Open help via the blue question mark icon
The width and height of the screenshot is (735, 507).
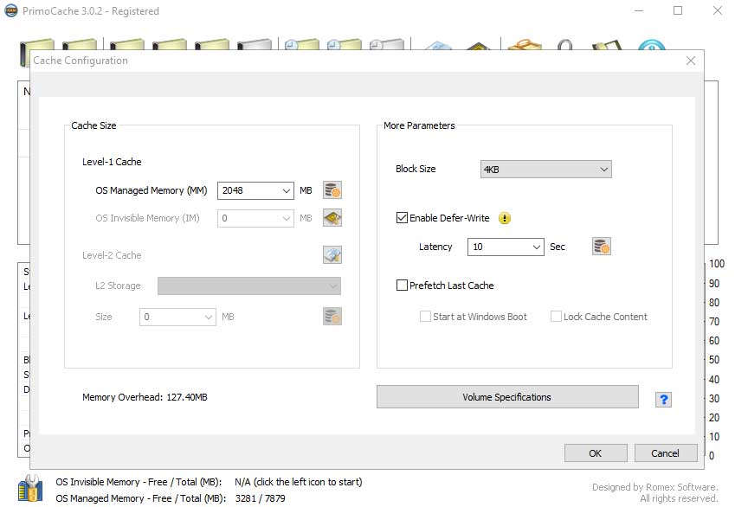tap(663, 400)
